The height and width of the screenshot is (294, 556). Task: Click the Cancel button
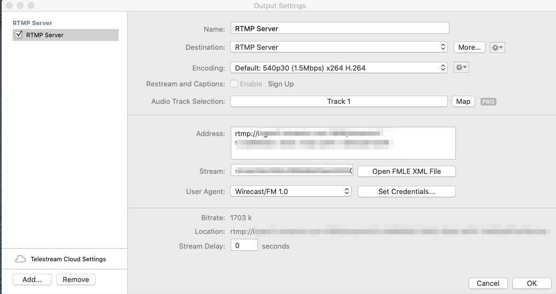488,284
